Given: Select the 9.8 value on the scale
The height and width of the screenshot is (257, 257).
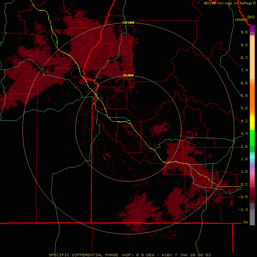Looking at the screenshot, I should point(244,32).
